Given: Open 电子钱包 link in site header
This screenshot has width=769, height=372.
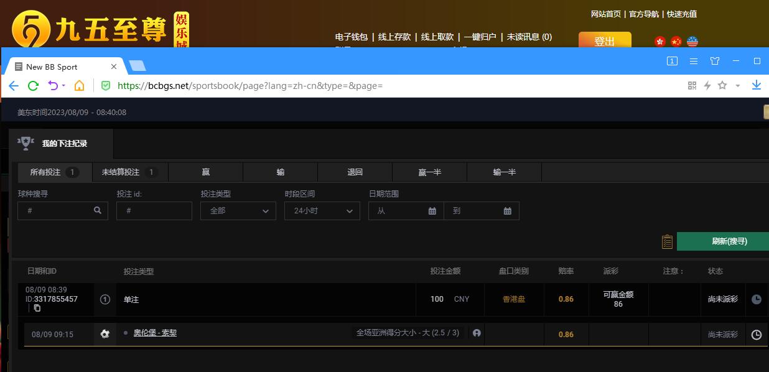Looking at the screenshot, I should 352,37.
